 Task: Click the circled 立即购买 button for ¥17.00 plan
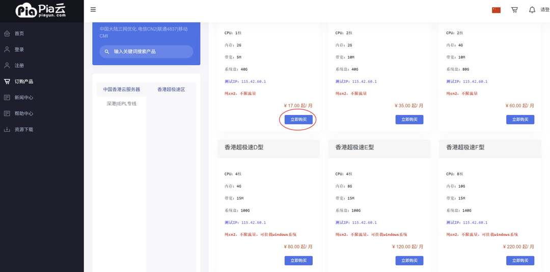pyautogui.click(x=298, y=119)
